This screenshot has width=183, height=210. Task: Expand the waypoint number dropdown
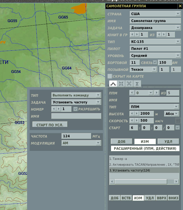(151, 93)
